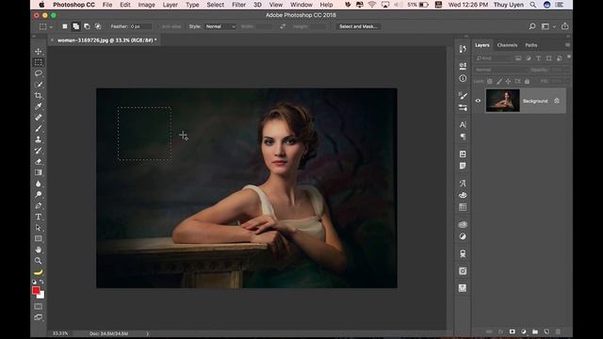
Task: Open the Properties panel icon
Action: pyautogui.click(x=463, y=66)
